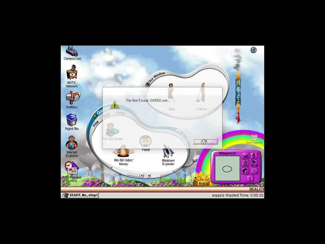
Task: Click the round icon at top-right corner
Action: [253, 50]
